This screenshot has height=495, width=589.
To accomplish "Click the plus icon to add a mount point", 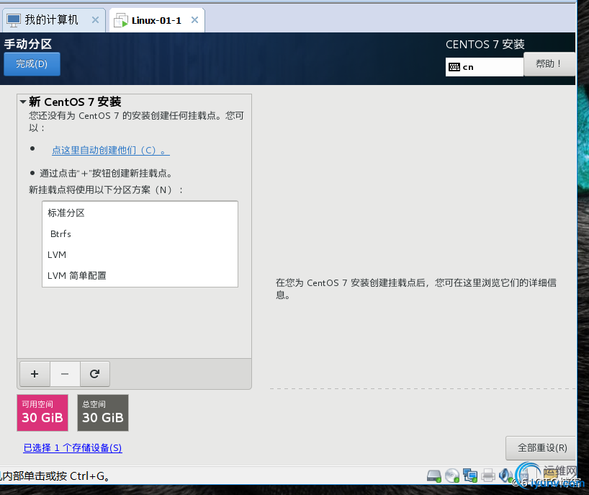I will click(x=35, y=374).
